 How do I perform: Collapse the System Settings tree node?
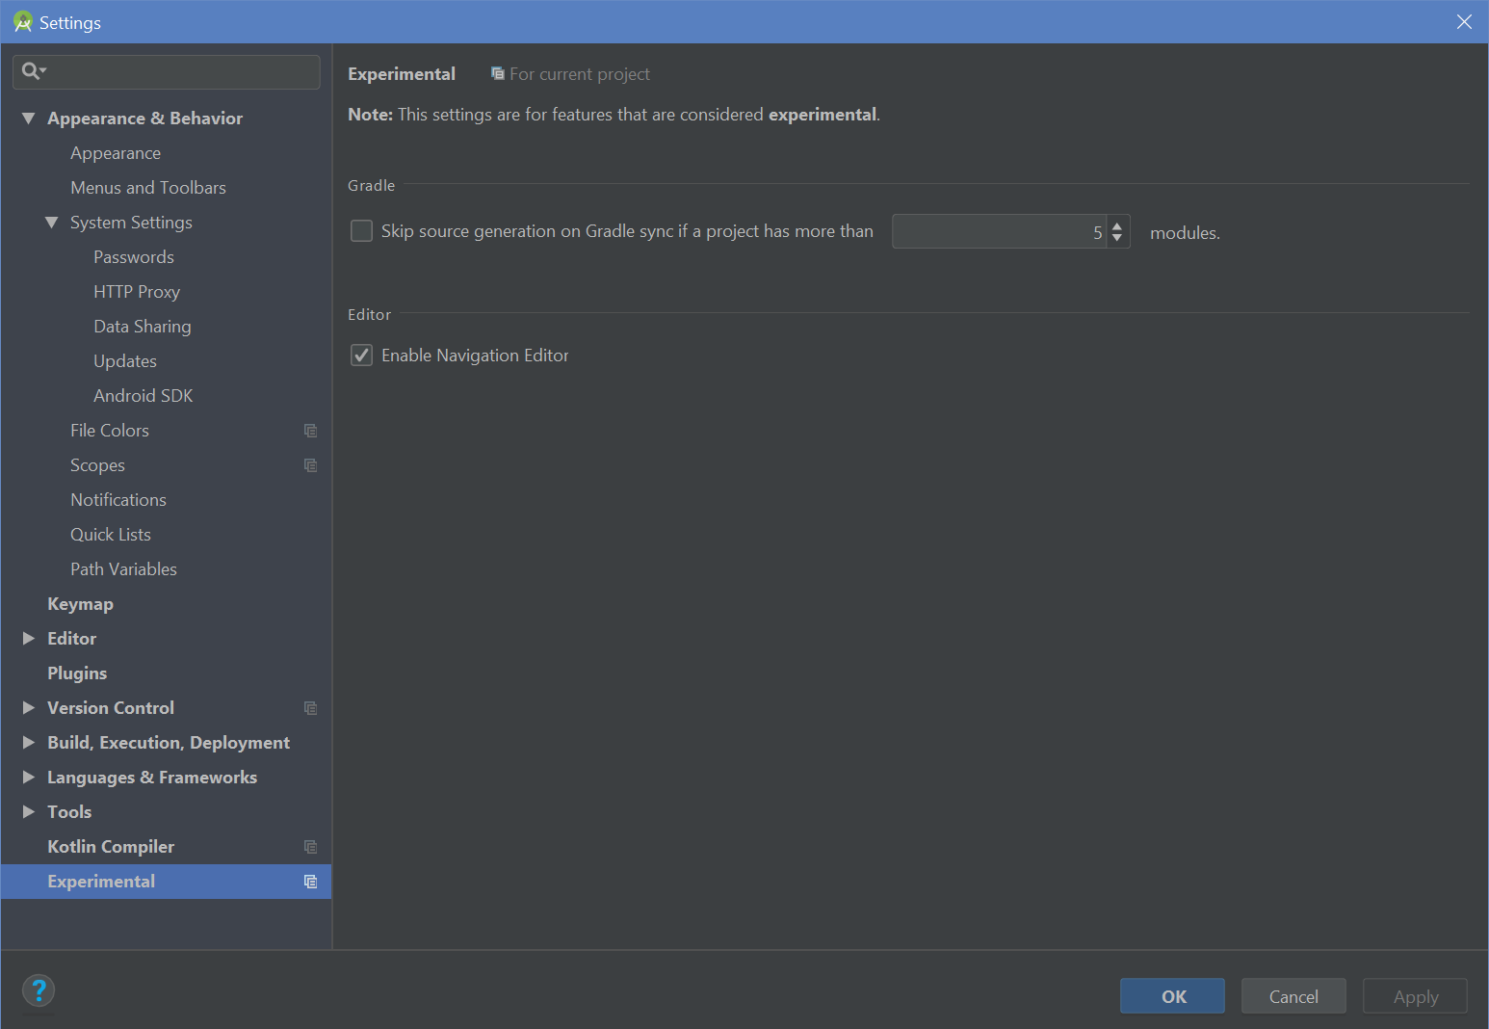pos(52,223)
